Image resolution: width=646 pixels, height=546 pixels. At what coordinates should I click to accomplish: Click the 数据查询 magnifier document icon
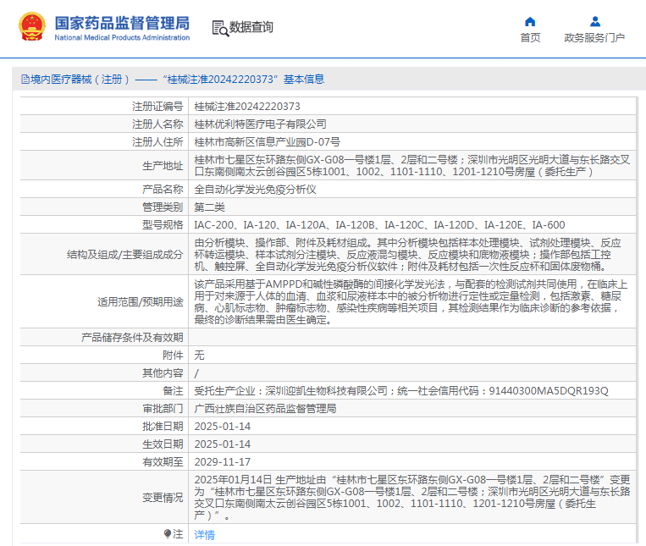coord(219,27)
